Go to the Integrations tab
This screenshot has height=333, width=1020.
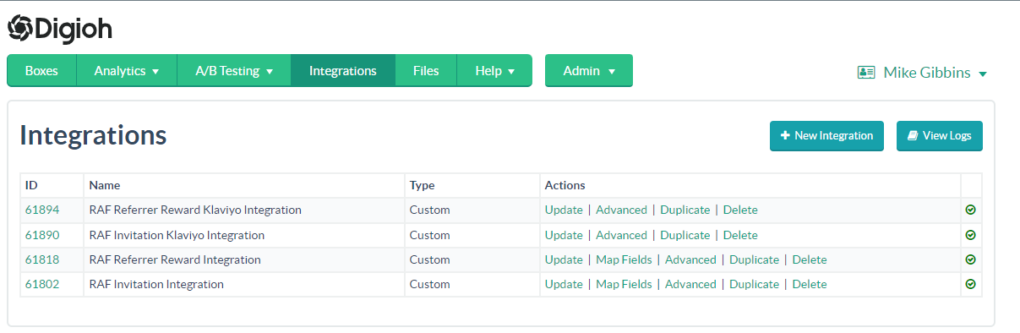coord(343,71)
